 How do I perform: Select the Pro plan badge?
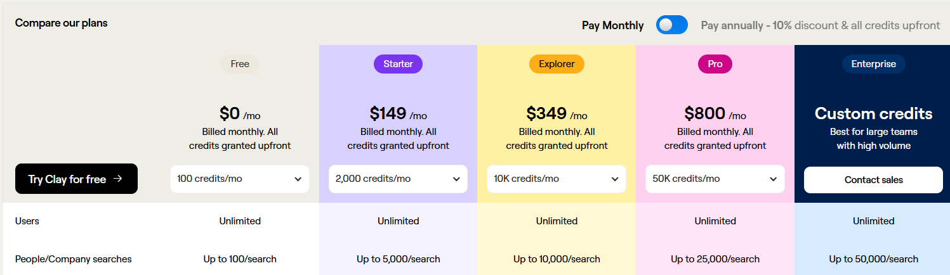click(715, 64)
